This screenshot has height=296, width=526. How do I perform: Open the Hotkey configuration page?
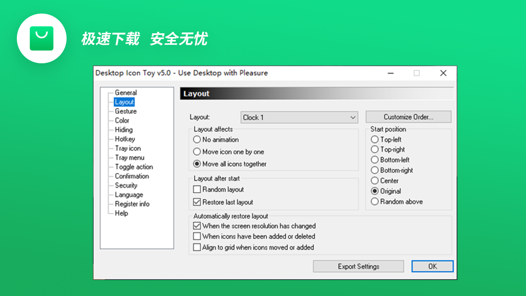pyautogui.click(x=124, y=139)
